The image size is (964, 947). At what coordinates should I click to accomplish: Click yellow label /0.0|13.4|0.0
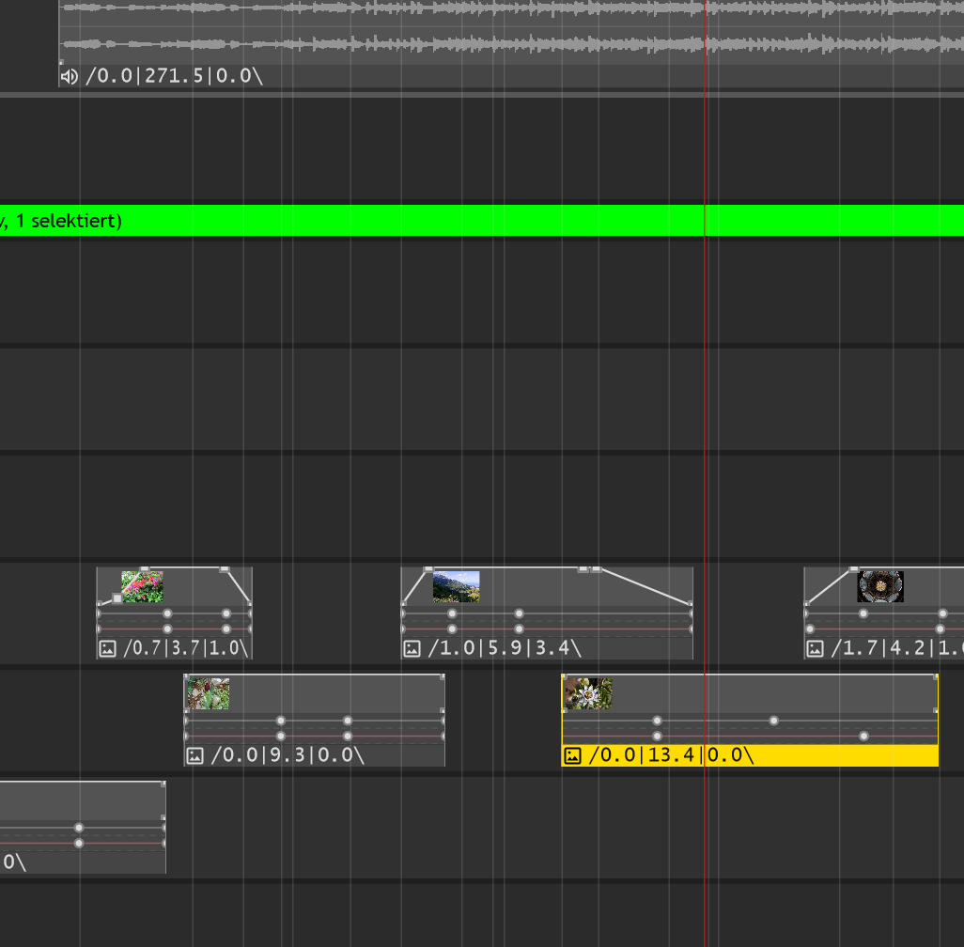click(x=672, y=755)
